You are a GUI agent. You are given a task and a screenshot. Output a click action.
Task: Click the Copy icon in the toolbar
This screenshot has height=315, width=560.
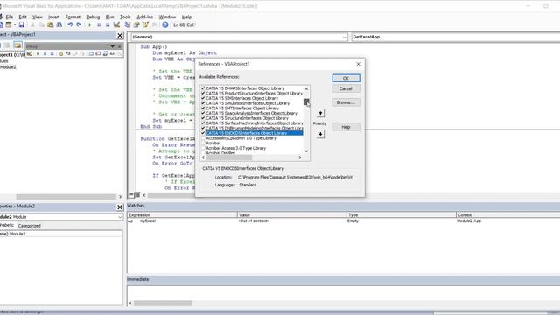tap(41, 25)
